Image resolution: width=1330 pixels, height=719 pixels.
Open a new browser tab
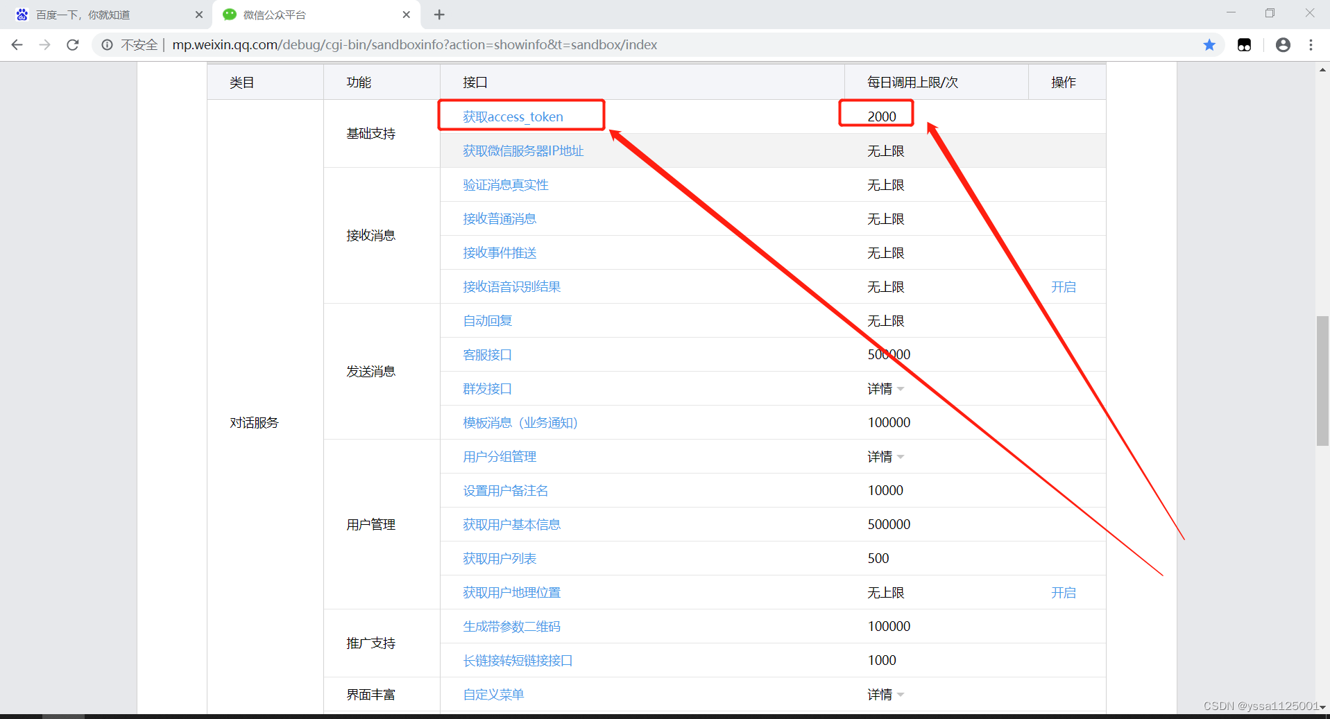[439, 15]
